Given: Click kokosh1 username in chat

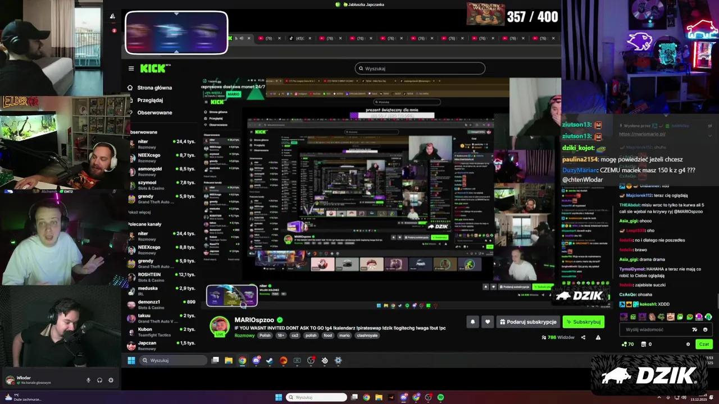Looking at the screenshot, I should point(648,304).
